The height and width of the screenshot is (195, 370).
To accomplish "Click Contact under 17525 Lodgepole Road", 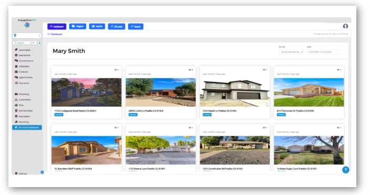I will tap(59, 115).
